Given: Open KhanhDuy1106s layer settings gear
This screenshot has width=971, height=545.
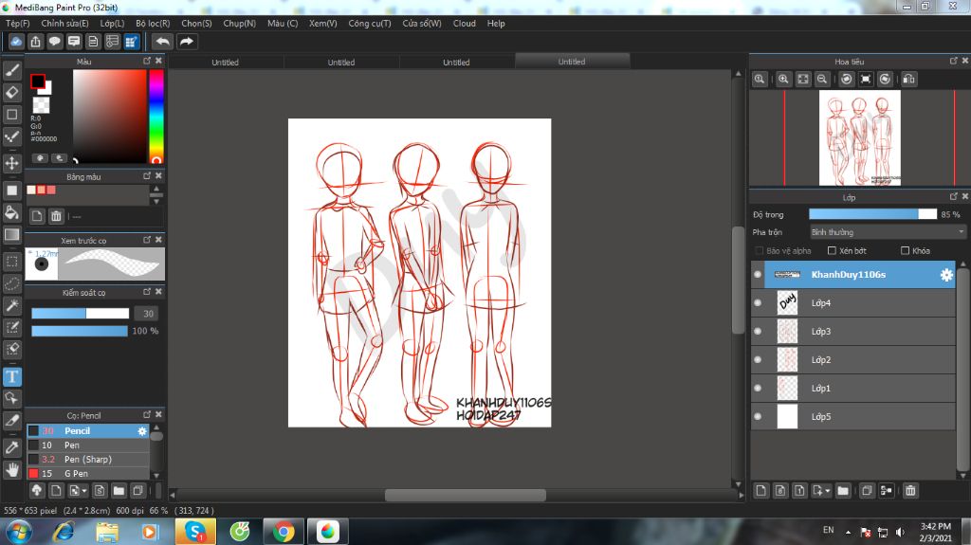Looking at the screenshot, I should (946, 274).
